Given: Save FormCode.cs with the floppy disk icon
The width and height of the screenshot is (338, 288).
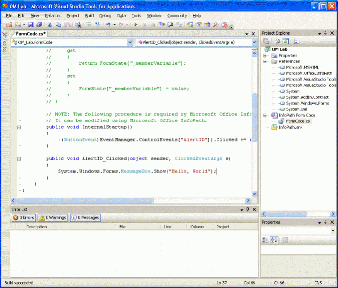Looking at the screenshot, I should point(31,25).
